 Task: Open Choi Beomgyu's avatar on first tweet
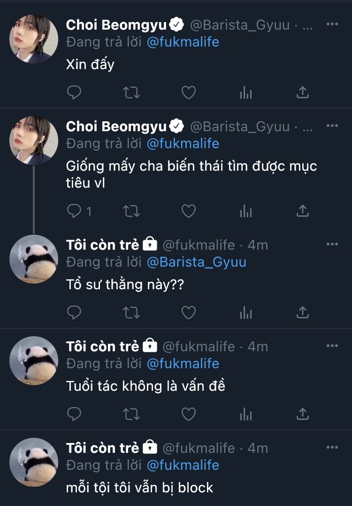(34, 39)
